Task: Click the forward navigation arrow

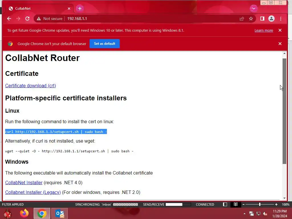Action: click(18, 19)
